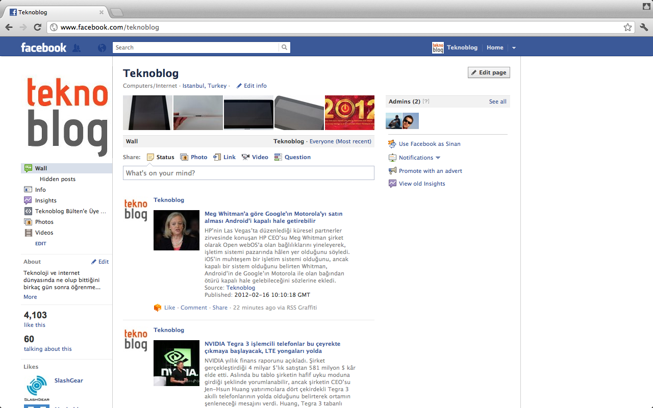Like the Meg Whitman post
Image resolution: width=653 pixels, height=408 pixels.
click(169, 308)
